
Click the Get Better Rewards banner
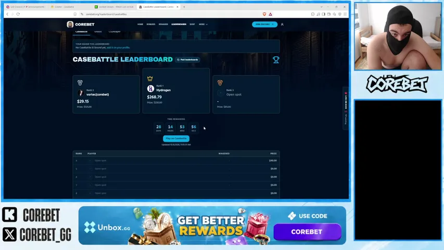211,226
